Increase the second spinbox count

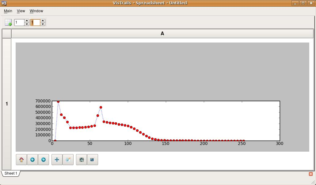click(x=43, y=21)
